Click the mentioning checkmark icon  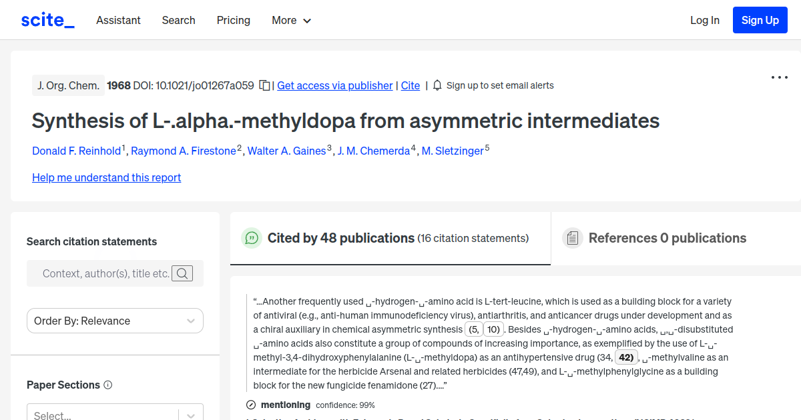point(251,404)
